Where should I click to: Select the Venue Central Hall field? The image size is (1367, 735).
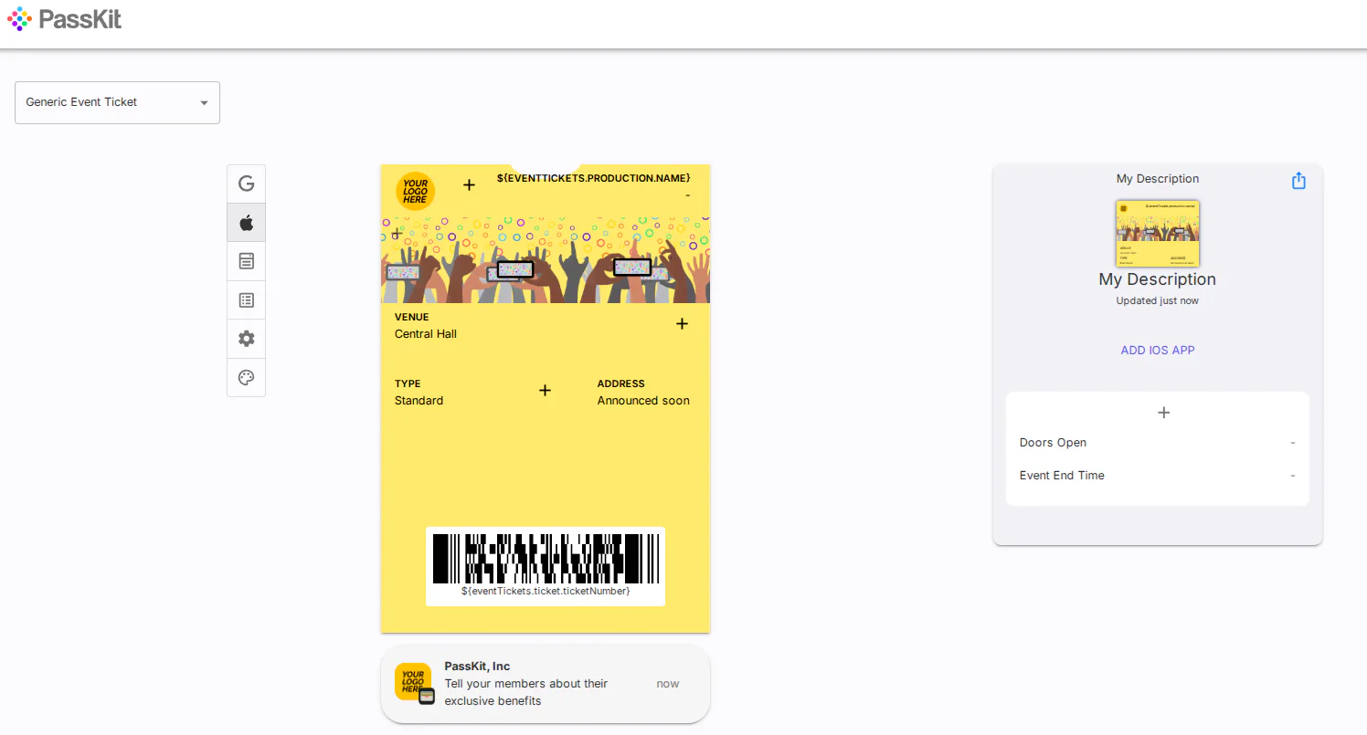pos(426,326)
